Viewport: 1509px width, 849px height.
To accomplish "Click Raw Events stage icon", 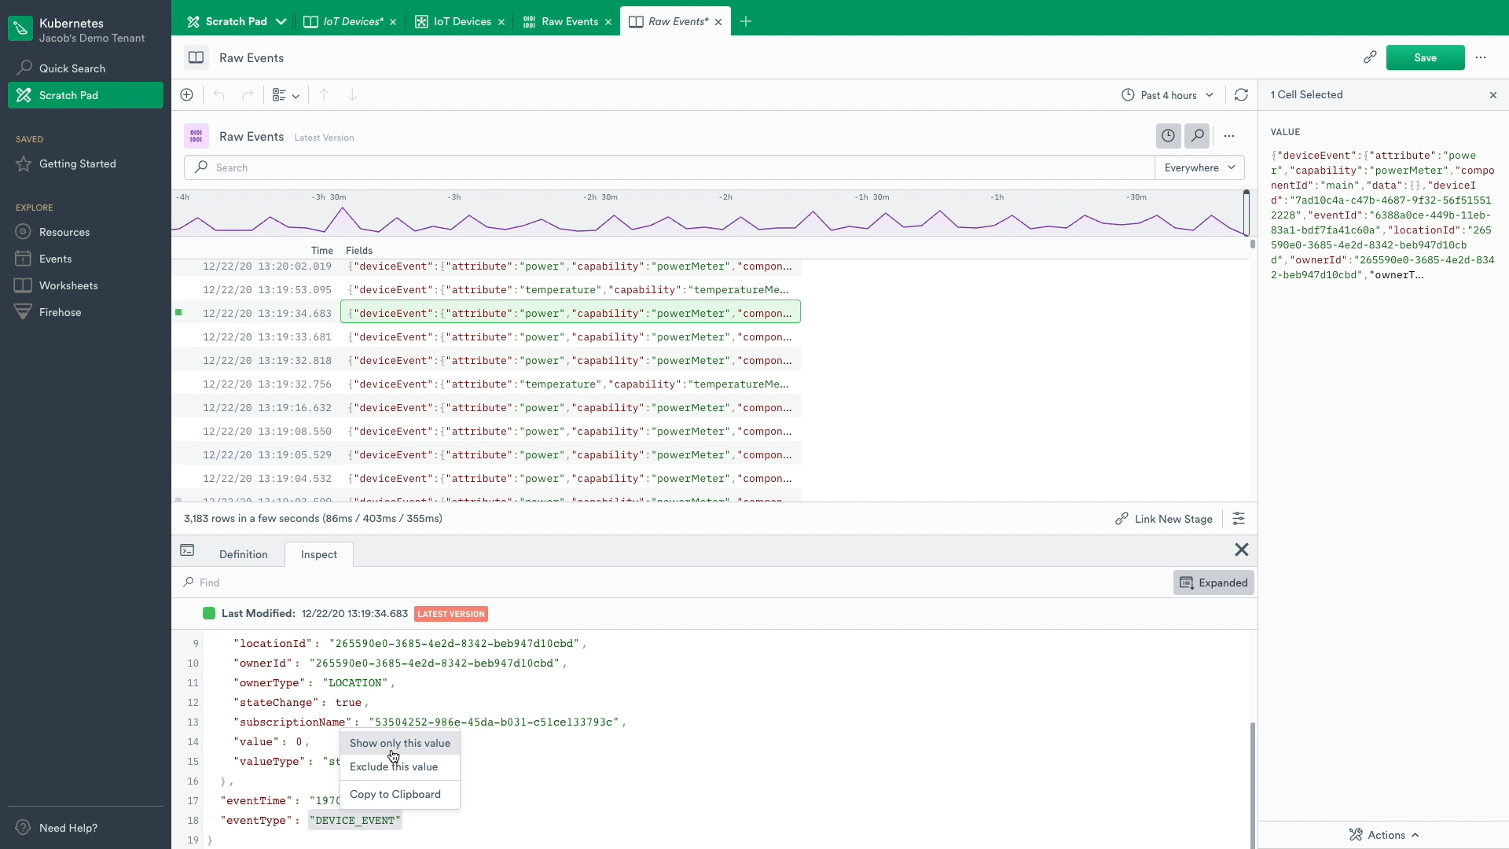I will click(196, 136).
